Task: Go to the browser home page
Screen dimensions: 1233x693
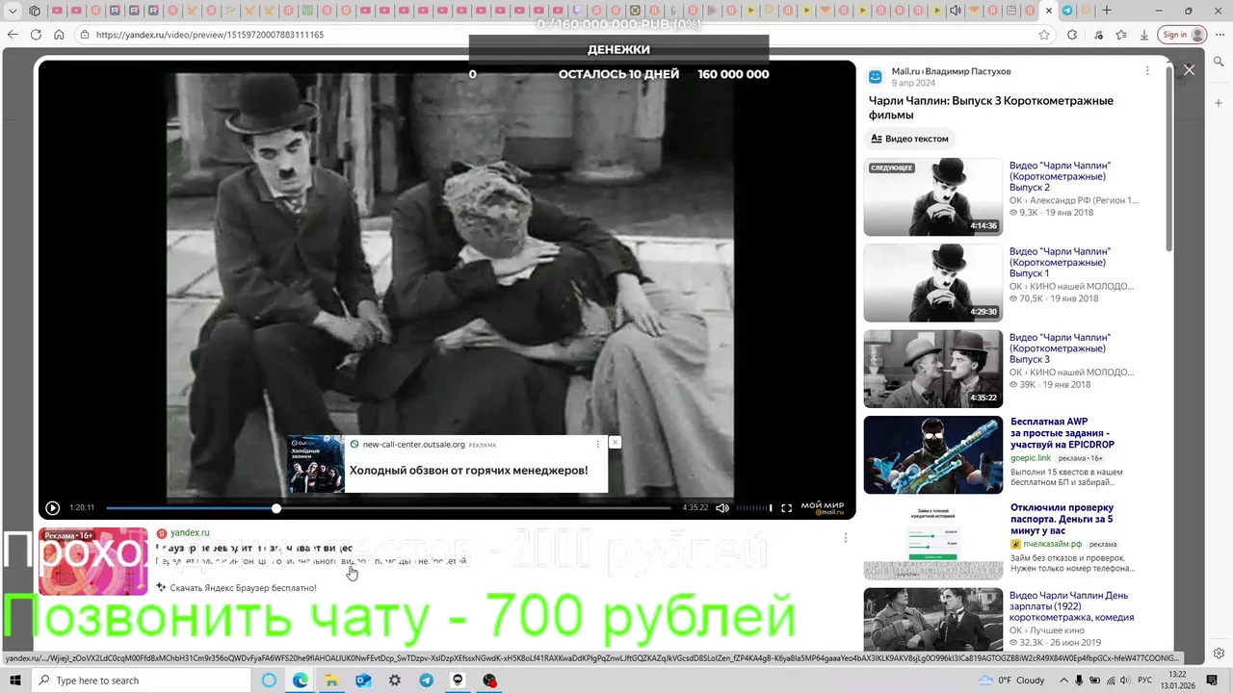Action: pos(59,35)
